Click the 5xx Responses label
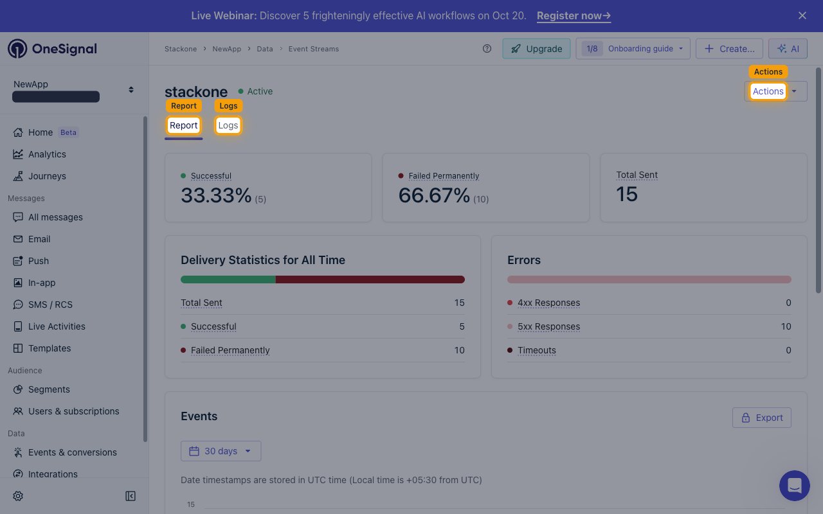823x514 pixels. (x=548, y=326)
